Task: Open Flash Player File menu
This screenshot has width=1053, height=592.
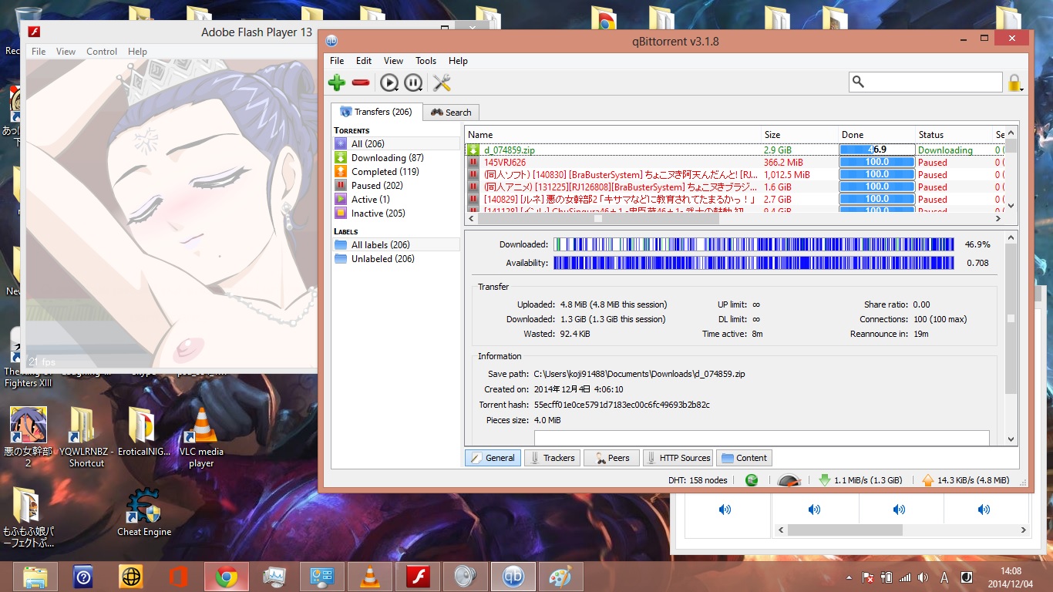Action: click(x=39, y=52)
